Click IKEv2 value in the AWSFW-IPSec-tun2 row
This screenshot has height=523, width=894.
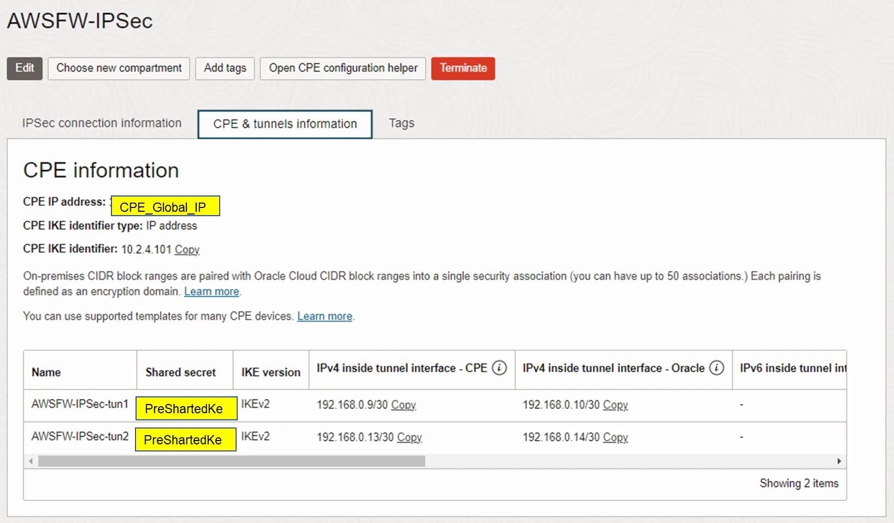coord(255,436)
